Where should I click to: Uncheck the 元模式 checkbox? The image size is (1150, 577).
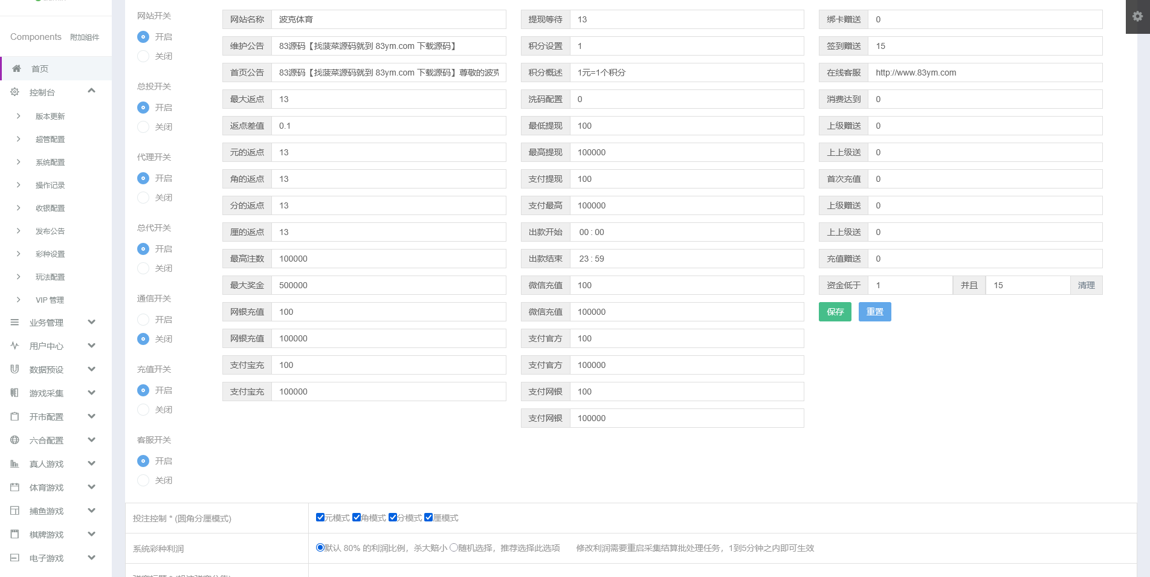point(320,518)
